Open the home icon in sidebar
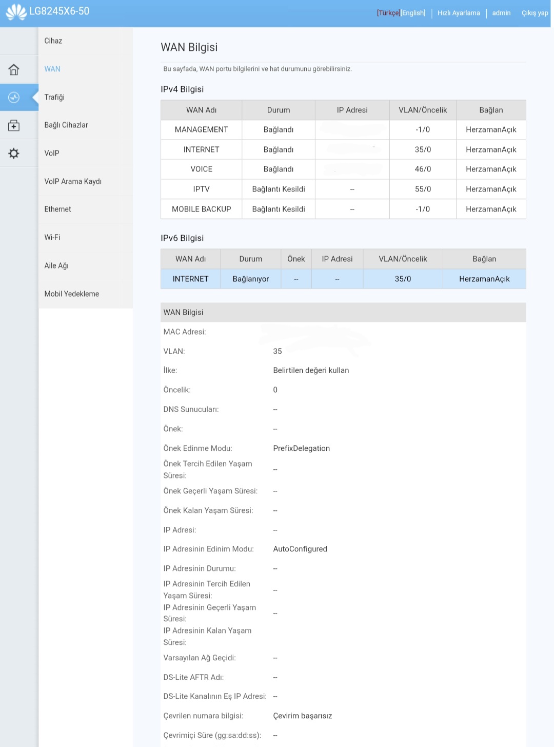Image resolution: width=554 pixels, height=747 pixels. [14, 69]
